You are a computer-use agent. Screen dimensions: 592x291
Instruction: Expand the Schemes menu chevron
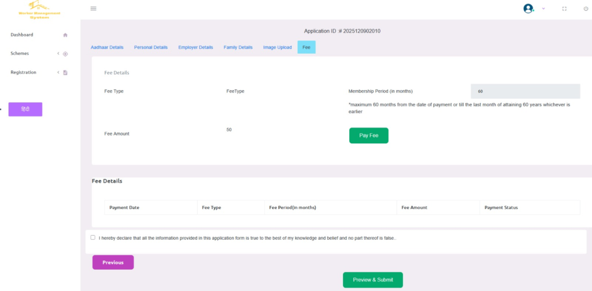pyautogui.click(x=58, y=54)
